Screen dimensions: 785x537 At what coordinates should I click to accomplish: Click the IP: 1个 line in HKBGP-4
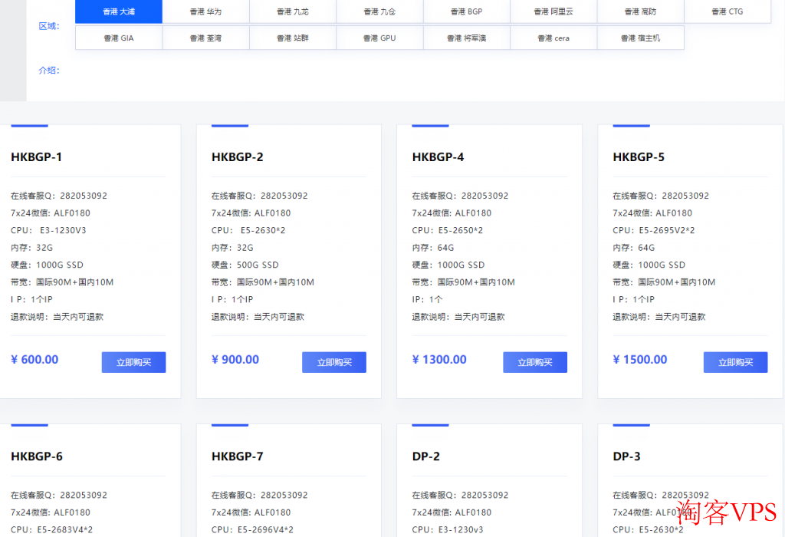[427, 299]
